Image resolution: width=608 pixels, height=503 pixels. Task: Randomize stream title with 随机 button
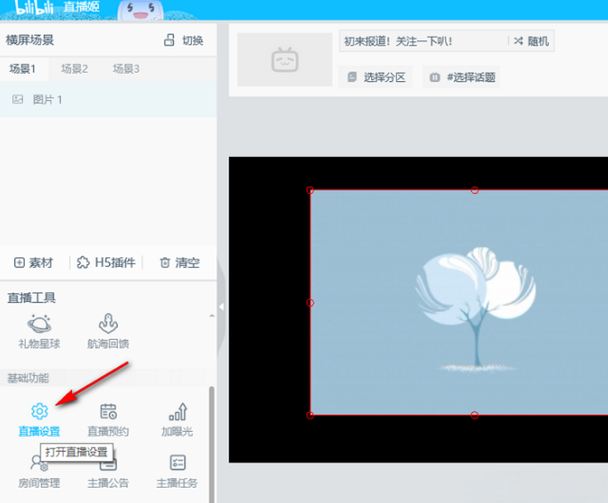coord(531,41)
